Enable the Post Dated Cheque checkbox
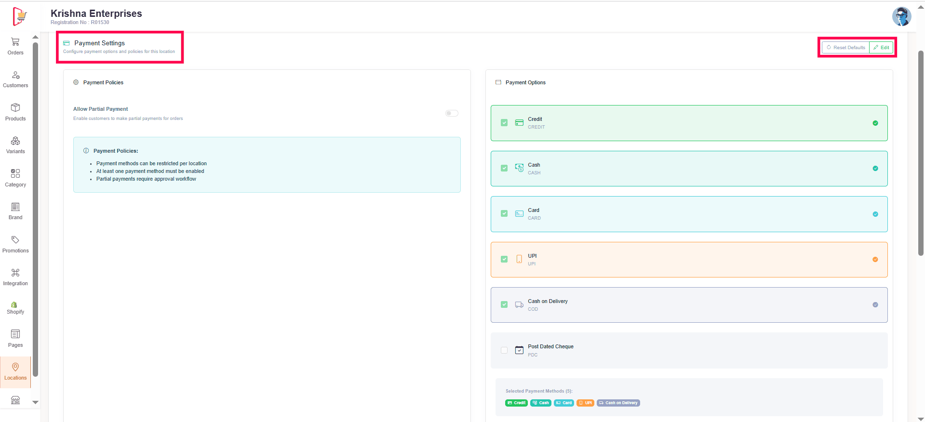This screenshot has height=422, width=925. [x=504, y=350]
